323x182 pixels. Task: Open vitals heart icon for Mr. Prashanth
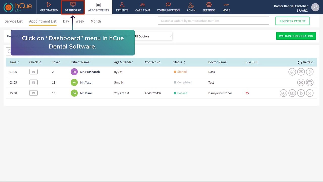coord(292,72)
